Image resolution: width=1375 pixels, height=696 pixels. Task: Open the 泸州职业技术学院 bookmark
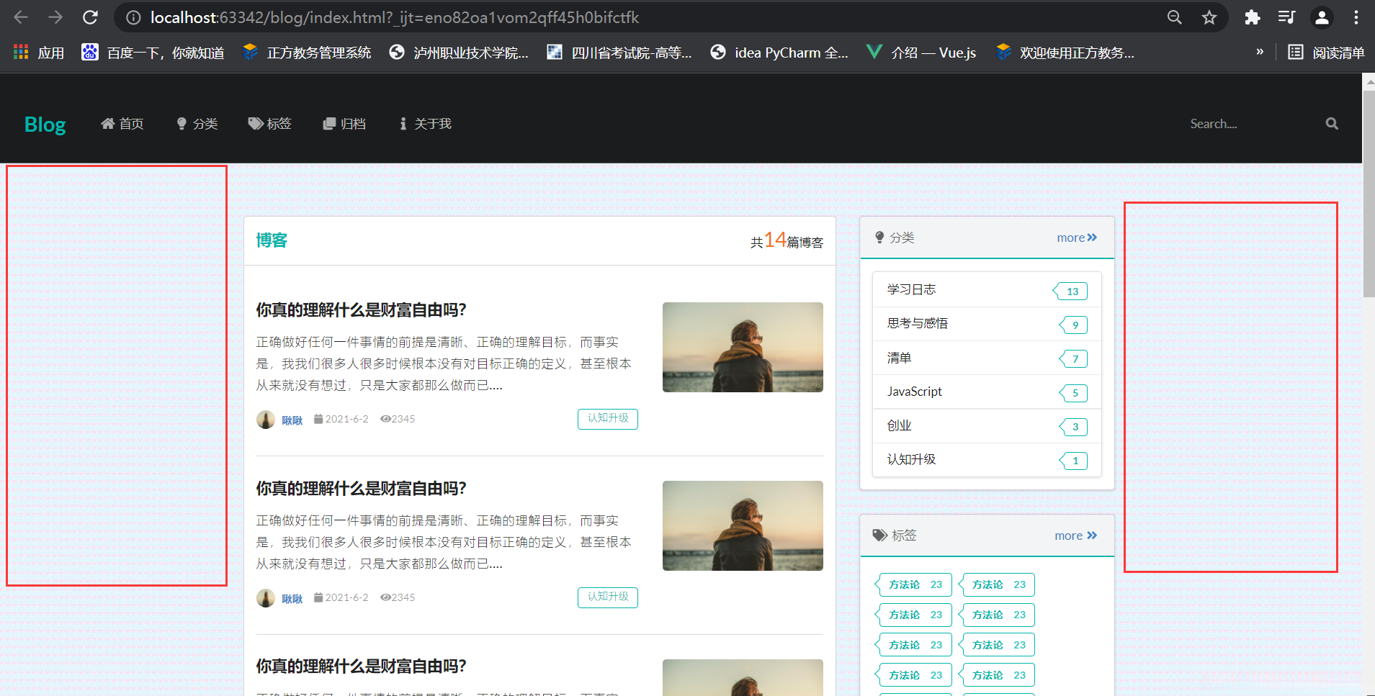[x=459, y=53]
